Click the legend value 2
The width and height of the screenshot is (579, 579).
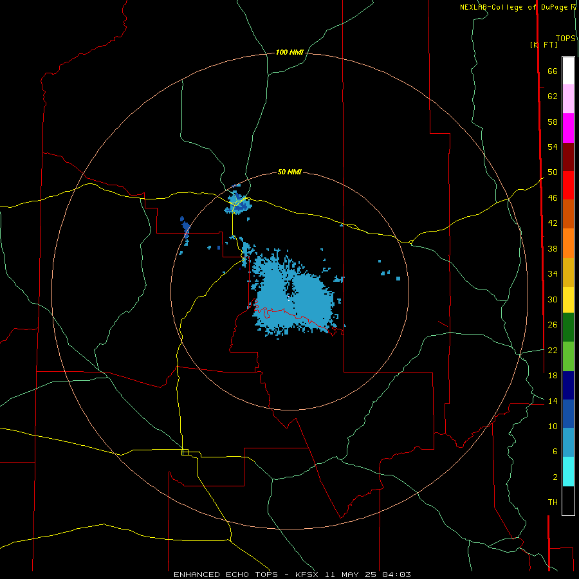(x=555, y=477)
